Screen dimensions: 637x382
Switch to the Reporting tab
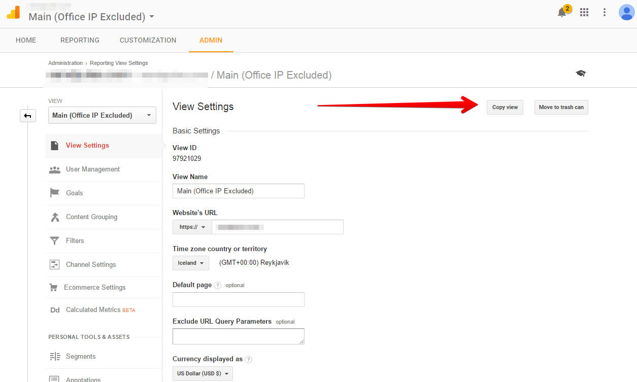tap(80, 40)
